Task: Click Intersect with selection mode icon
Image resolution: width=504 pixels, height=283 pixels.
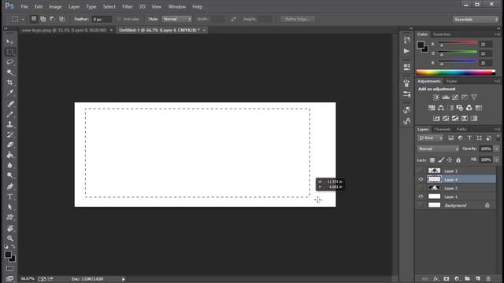Action: click(61, 19)
